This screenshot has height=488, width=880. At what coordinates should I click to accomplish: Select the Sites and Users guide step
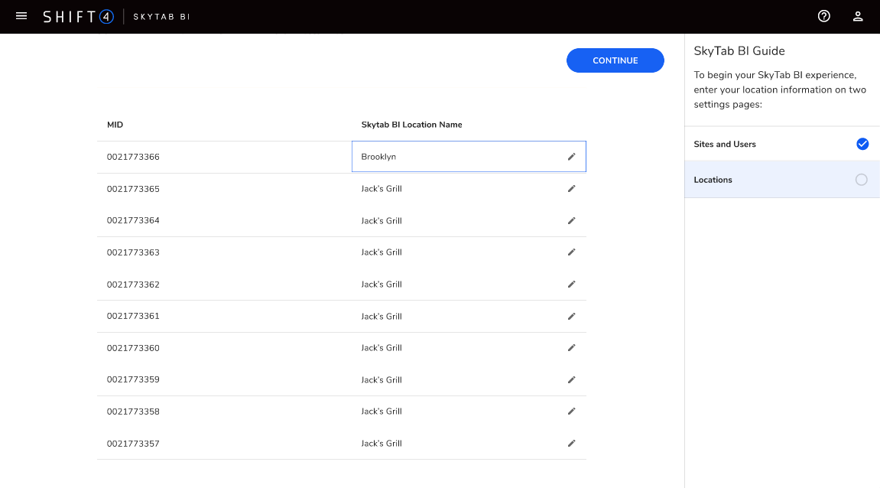(725, 143)
